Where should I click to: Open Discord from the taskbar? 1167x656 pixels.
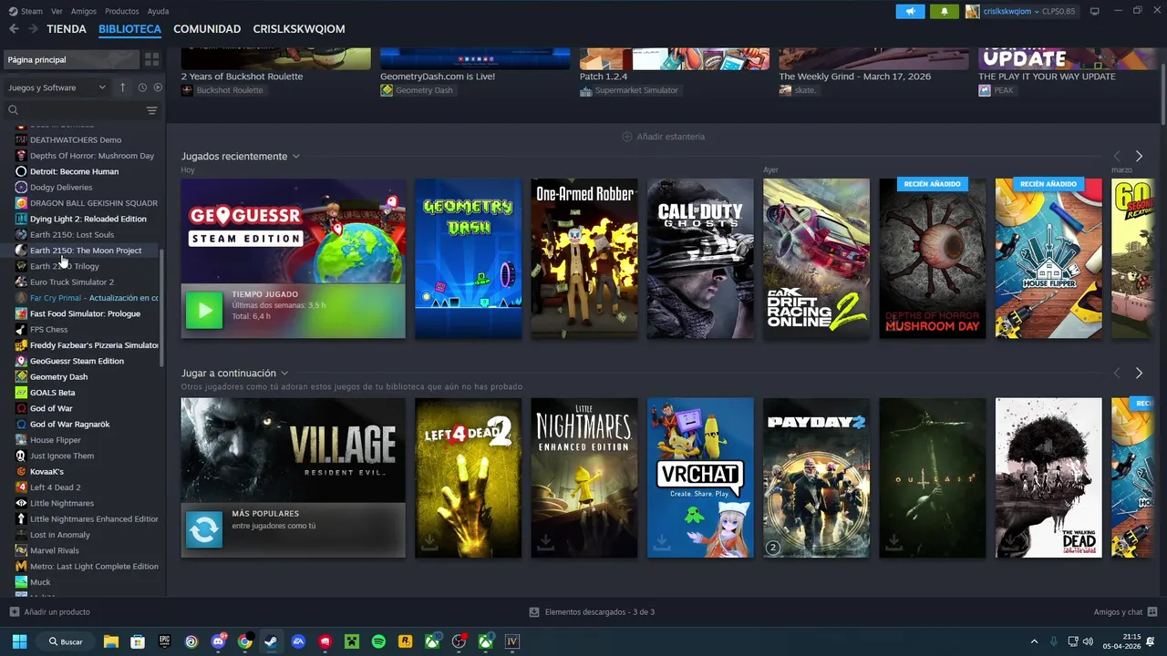point(218,641)
